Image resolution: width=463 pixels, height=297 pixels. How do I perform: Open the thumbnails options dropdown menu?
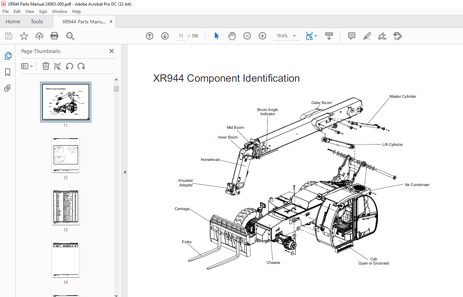[27, 66]
